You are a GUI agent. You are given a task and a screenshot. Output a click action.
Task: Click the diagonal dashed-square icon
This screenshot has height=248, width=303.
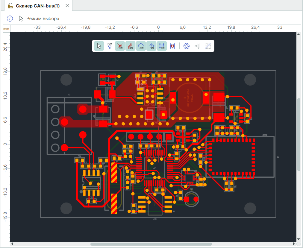[x=208, y=46]
